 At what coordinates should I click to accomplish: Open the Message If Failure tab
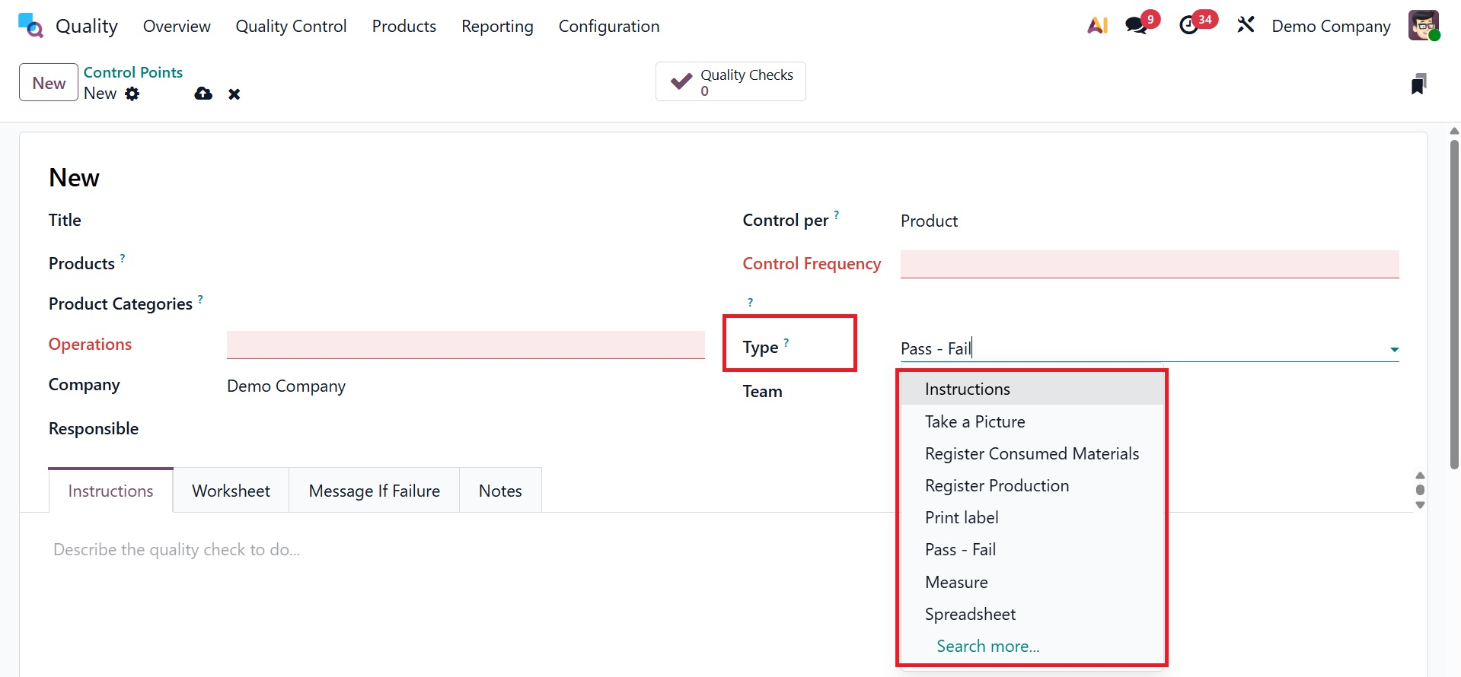pos(374,491)
